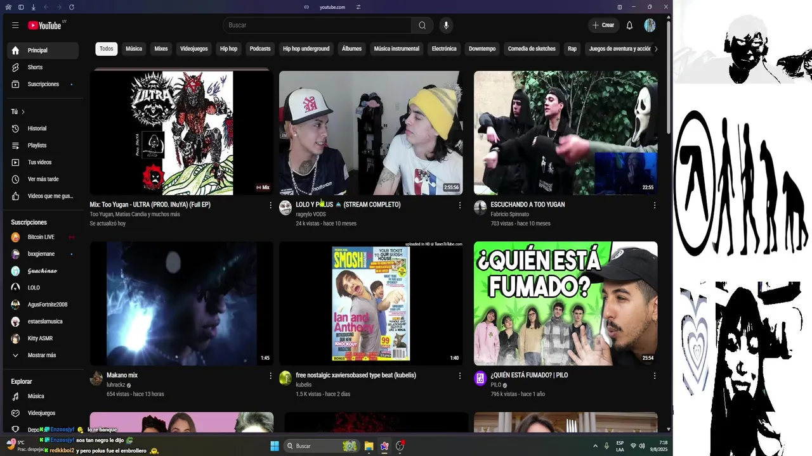Click the YouTube logo

pos(44,25)
